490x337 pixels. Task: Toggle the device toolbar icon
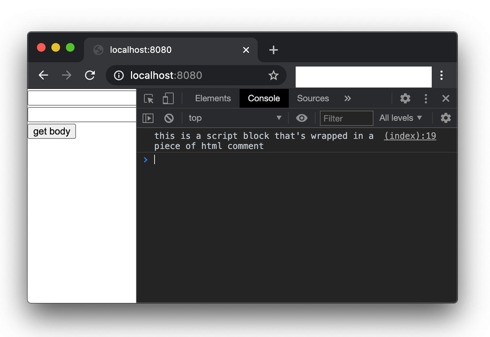(x=168, y=98)
